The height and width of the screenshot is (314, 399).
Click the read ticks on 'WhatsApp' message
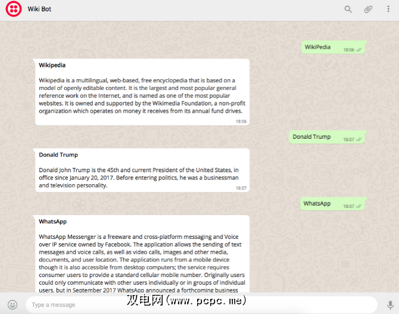[359, 206]
